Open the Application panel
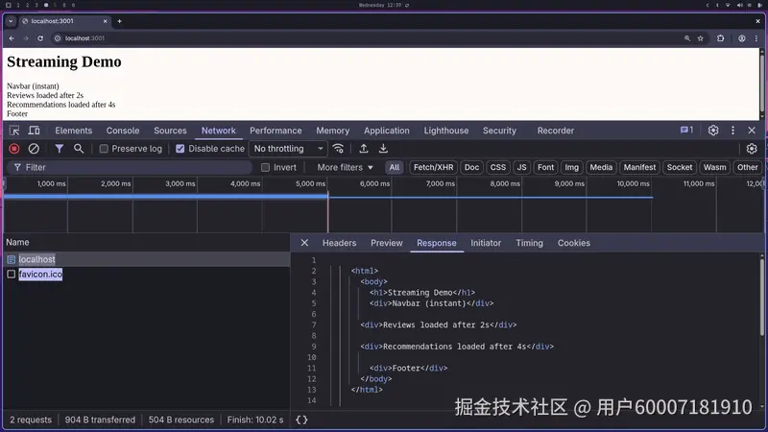768x432 pixels. [x=387, y=131]
